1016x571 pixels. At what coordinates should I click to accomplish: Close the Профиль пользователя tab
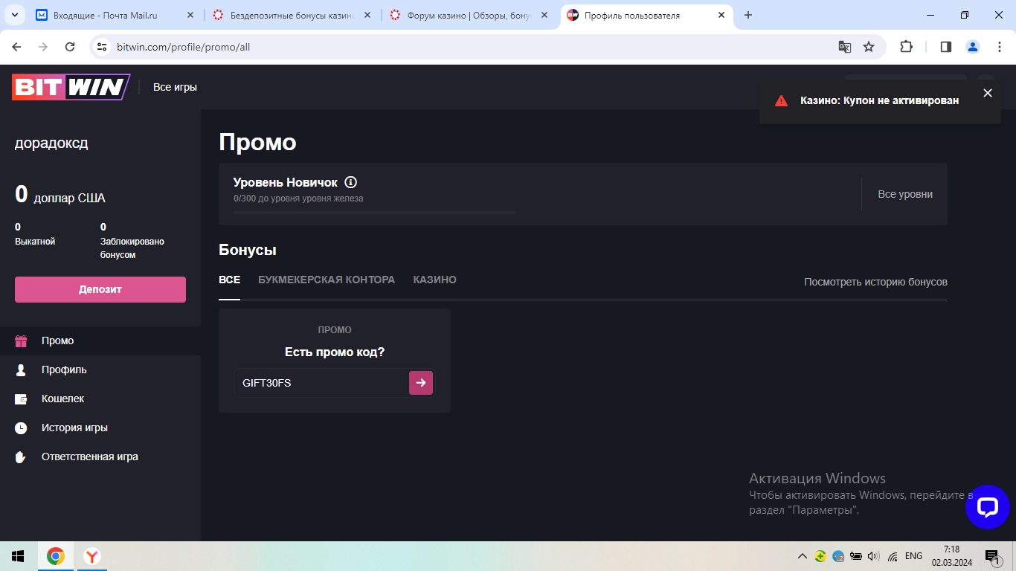[721, 15]
